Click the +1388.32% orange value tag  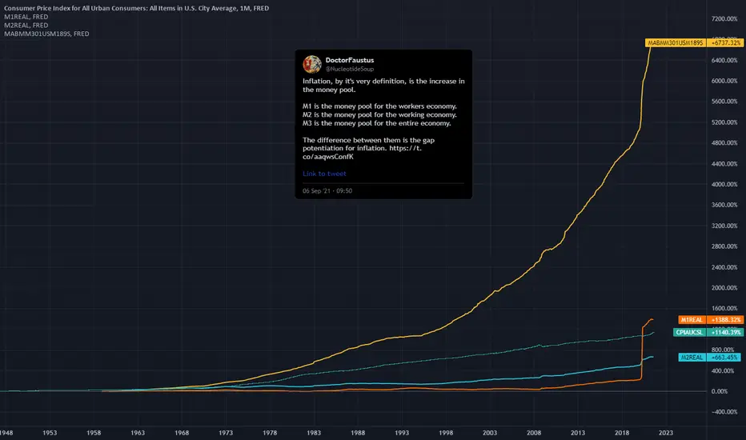pyautogui.click(x=725, y=320)
